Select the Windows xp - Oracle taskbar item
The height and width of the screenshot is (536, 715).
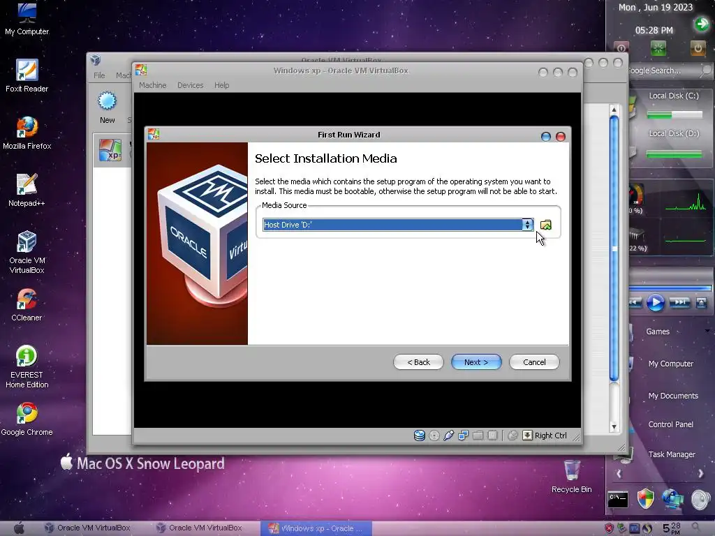[316, 528]
